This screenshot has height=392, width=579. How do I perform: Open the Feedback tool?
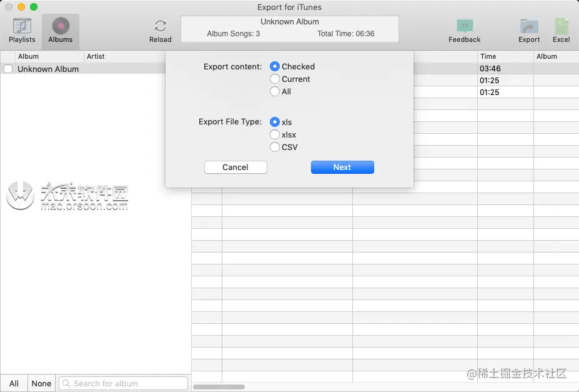[x=465, y=31]
